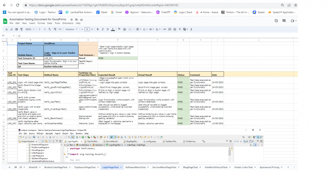Click the Borders icon in toolbar

point(125,29)
